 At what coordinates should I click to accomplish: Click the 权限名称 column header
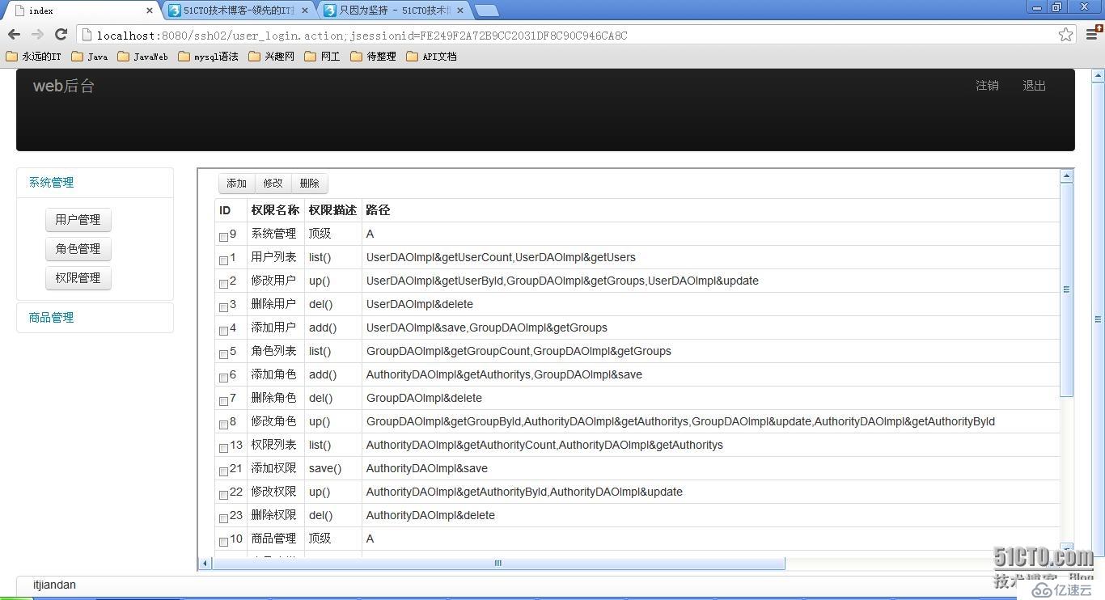[275, 210]
